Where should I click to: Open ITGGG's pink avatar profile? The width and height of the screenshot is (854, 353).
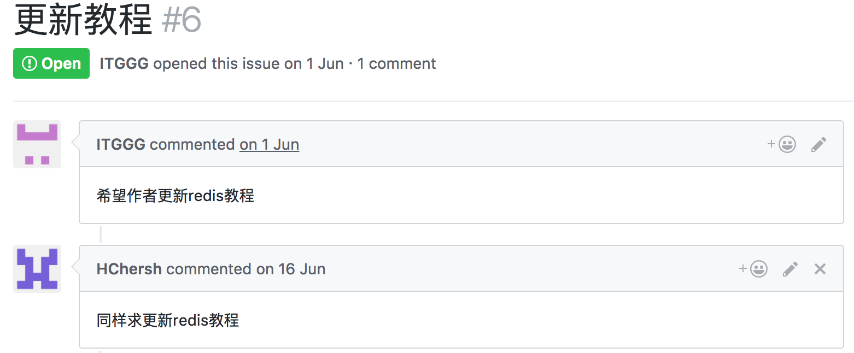click(37, 144)
